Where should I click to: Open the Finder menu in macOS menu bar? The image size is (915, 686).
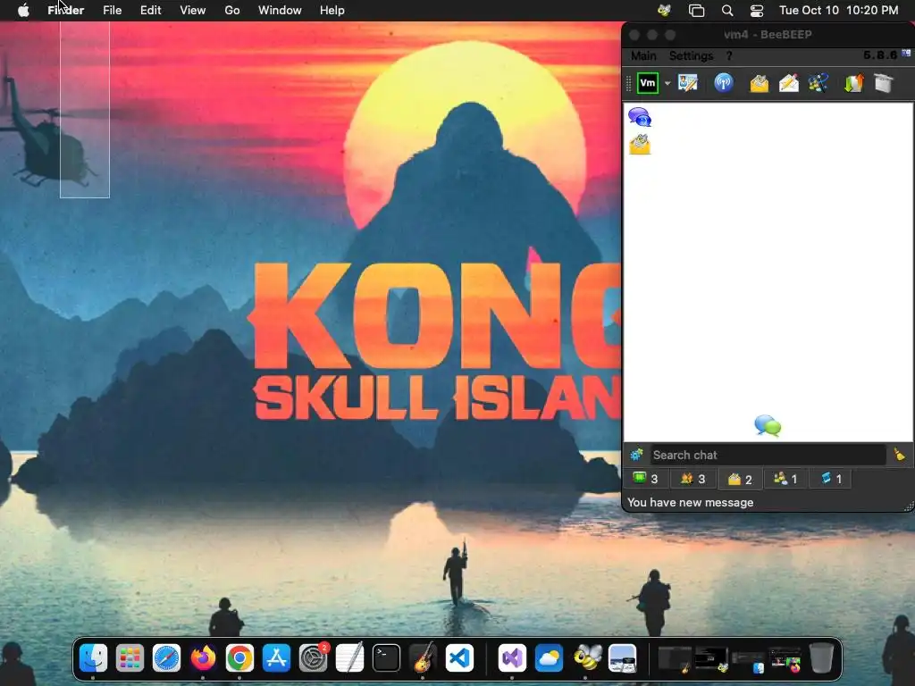pos(65,11)
